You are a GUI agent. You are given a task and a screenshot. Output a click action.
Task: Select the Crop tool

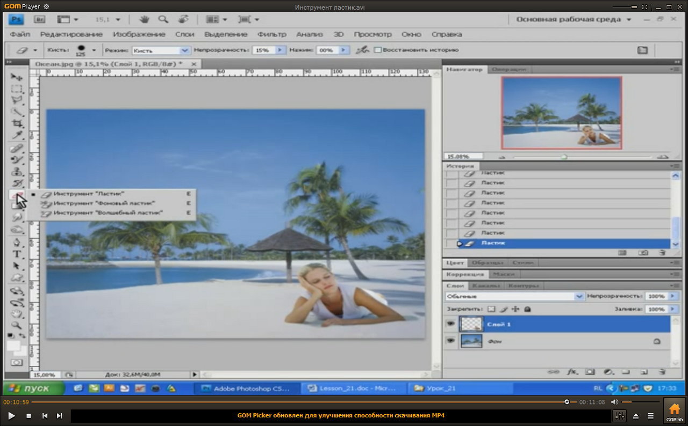pos(17,123)
